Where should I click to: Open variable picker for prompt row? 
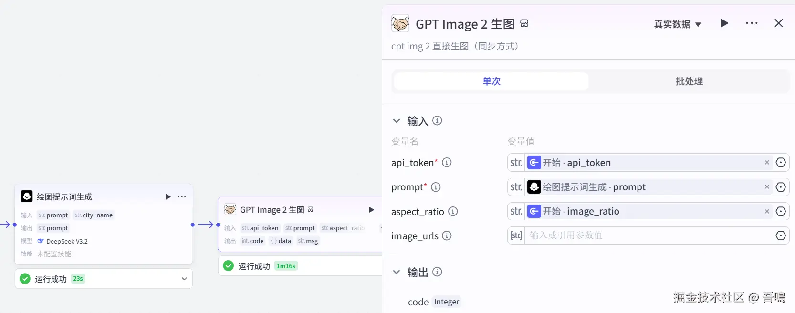pos(781,187)
